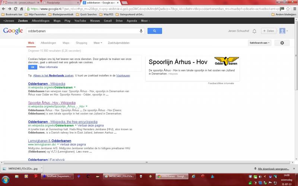Screen dimensions: 298x186
Task: Open Meer informatie about cookies
Action: coord(48,67)
